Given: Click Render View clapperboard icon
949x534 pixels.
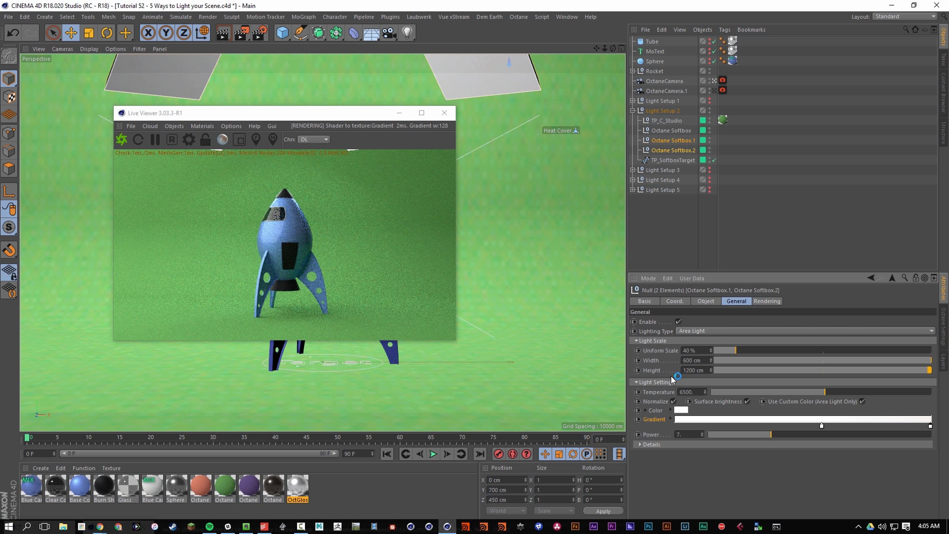Looking at the screenshot, I should tap(223, 33).
